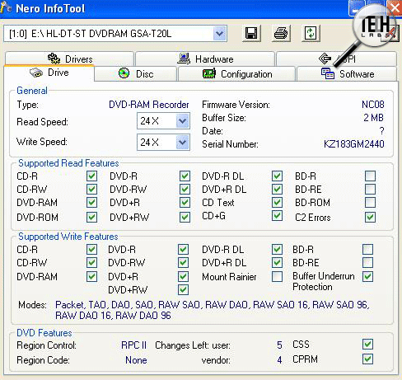Open the Configuration tab
The height and width of the screenshot is (380, 402).
pyautogui.click(x=237, y=73)
